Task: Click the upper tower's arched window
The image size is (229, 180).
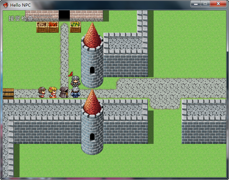Action: pyautogui.click(x=92, y=70)
